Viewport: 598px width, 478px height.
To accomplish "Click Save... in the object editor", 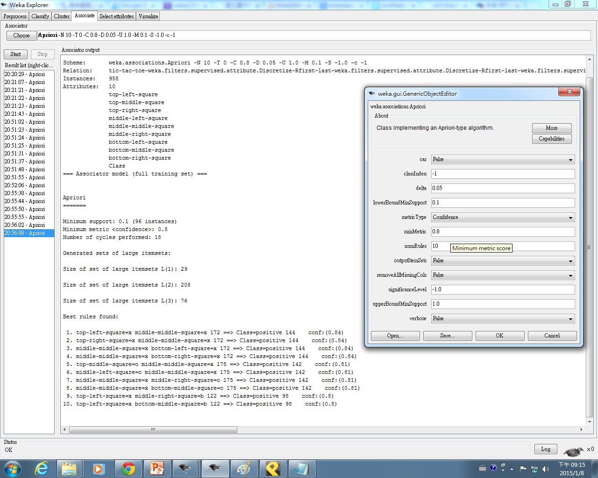I will coord(448,336).
